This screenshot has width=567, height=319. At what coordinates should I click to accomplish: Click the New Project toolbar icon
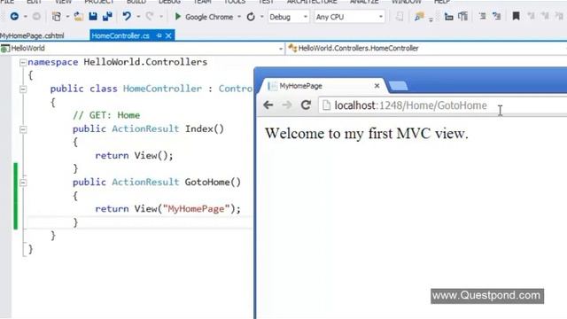point(57,16)
